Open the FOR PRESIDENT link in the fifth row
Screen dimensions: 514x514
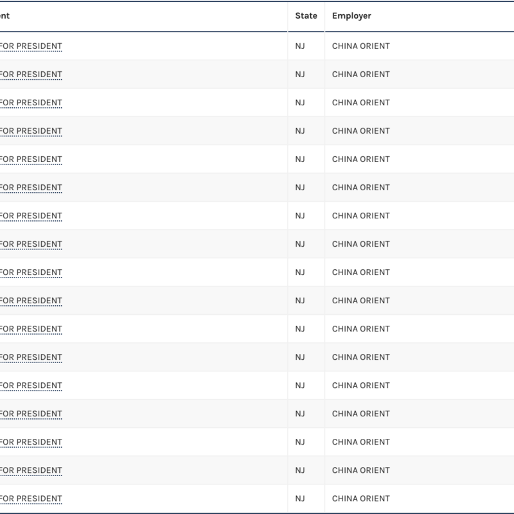[x=31, y=159]
